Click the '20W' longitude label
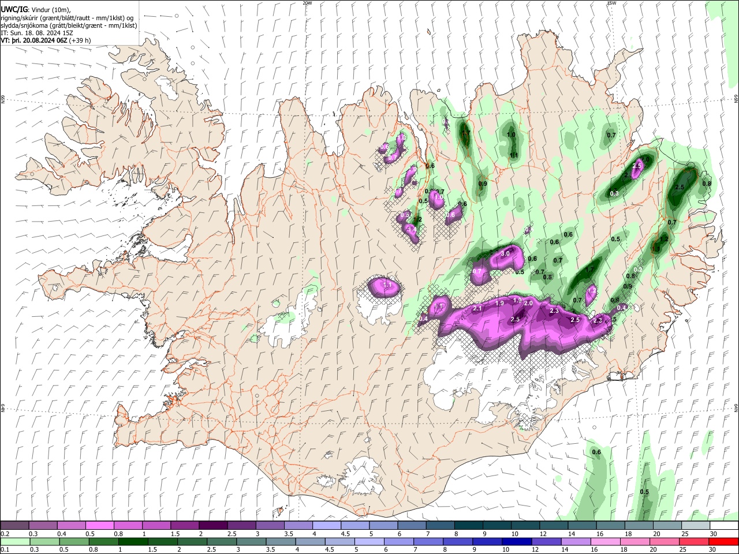 (307, 3)
